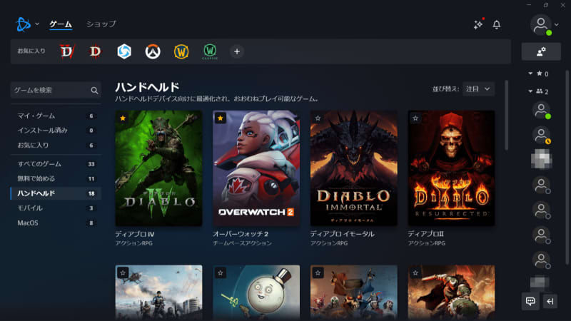The image size is (571, 321).
Task: Expand the Battle.net logo menu
Action: point(27,24)
